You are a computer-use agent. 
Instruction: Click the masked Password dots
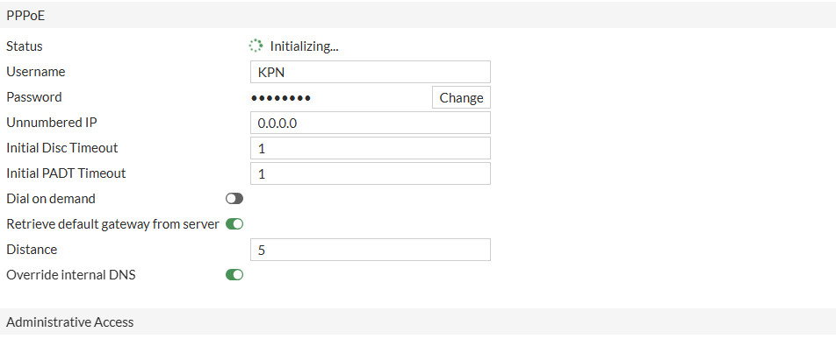pos(281,98)
